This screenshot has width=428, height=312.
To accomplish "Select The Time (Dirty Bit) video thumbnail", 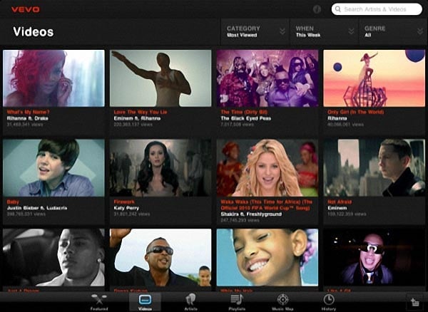I will click(x=267, y=78).
